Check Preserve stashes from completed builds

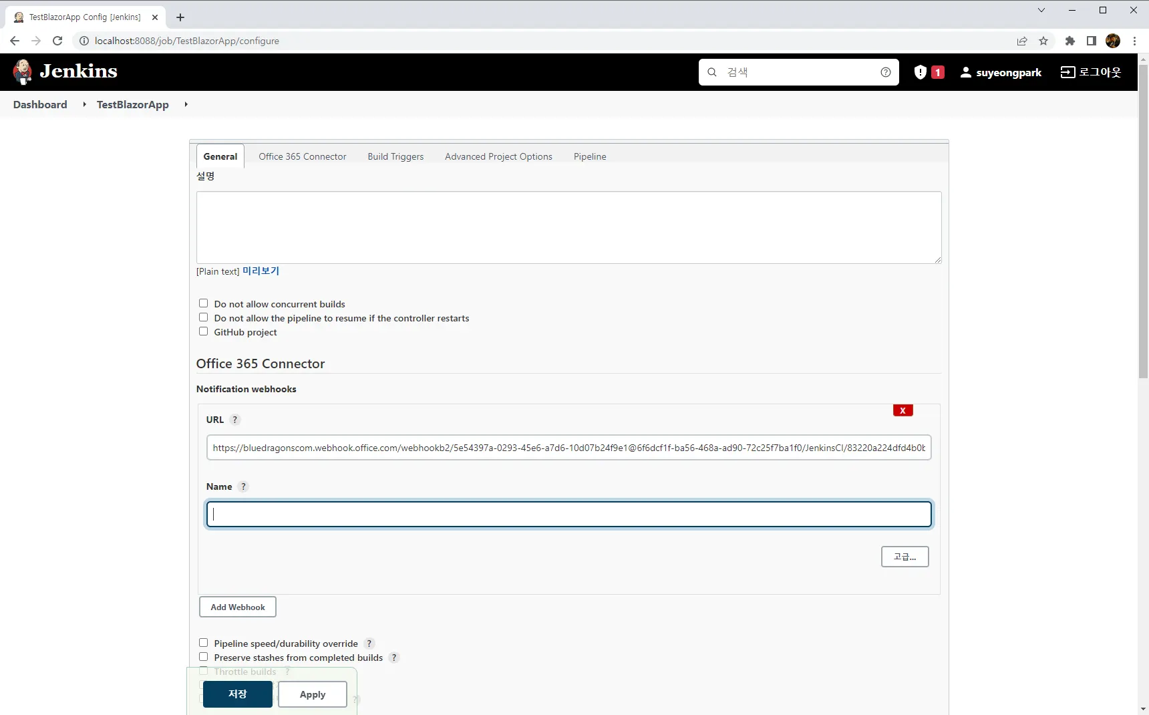click(x=204, y=657)
